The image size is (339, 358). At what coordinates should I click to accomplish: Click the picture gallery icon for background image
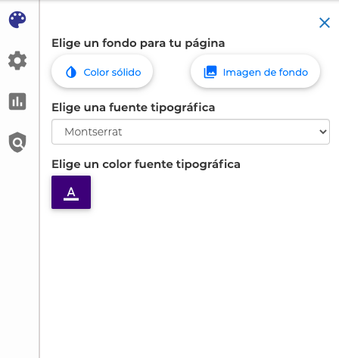coord(210,72)
